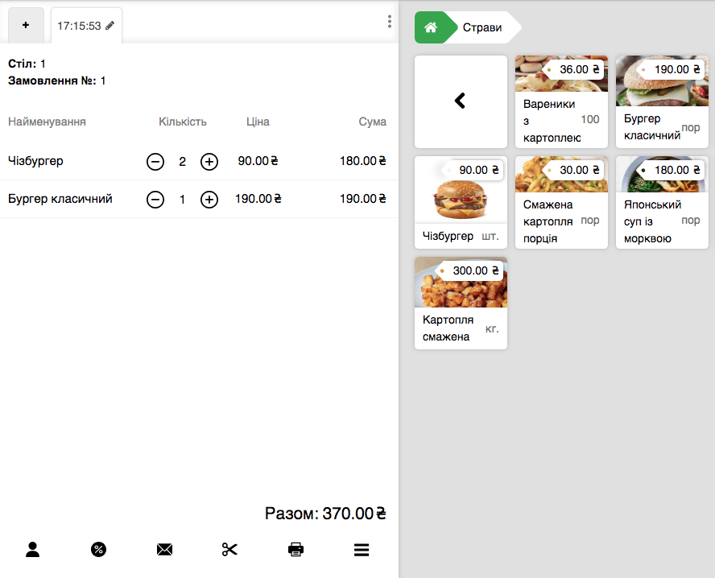Select the Страви breadcrumb
Viewport: 715px width, 578px height.
[x=482, y=27]
